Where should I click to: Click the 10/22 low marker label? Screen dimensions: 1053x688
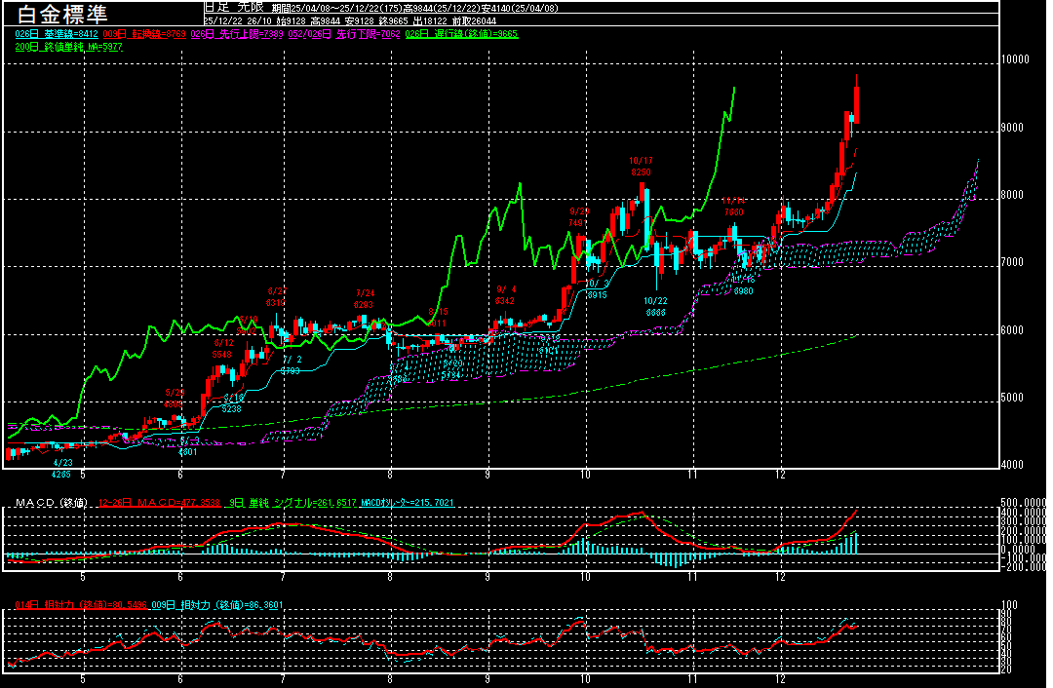pyautogui.click(x=655, y=307)
